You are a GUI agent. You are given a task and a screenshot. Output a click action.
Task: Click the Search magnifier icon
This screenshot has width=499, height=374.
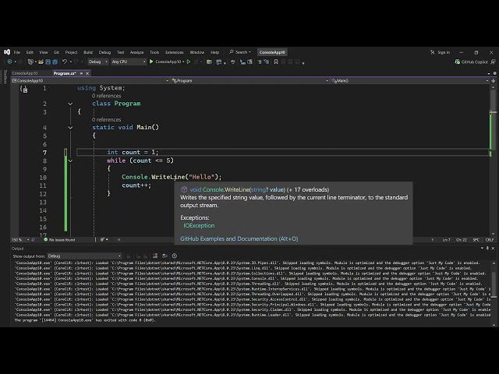(232, 52)
